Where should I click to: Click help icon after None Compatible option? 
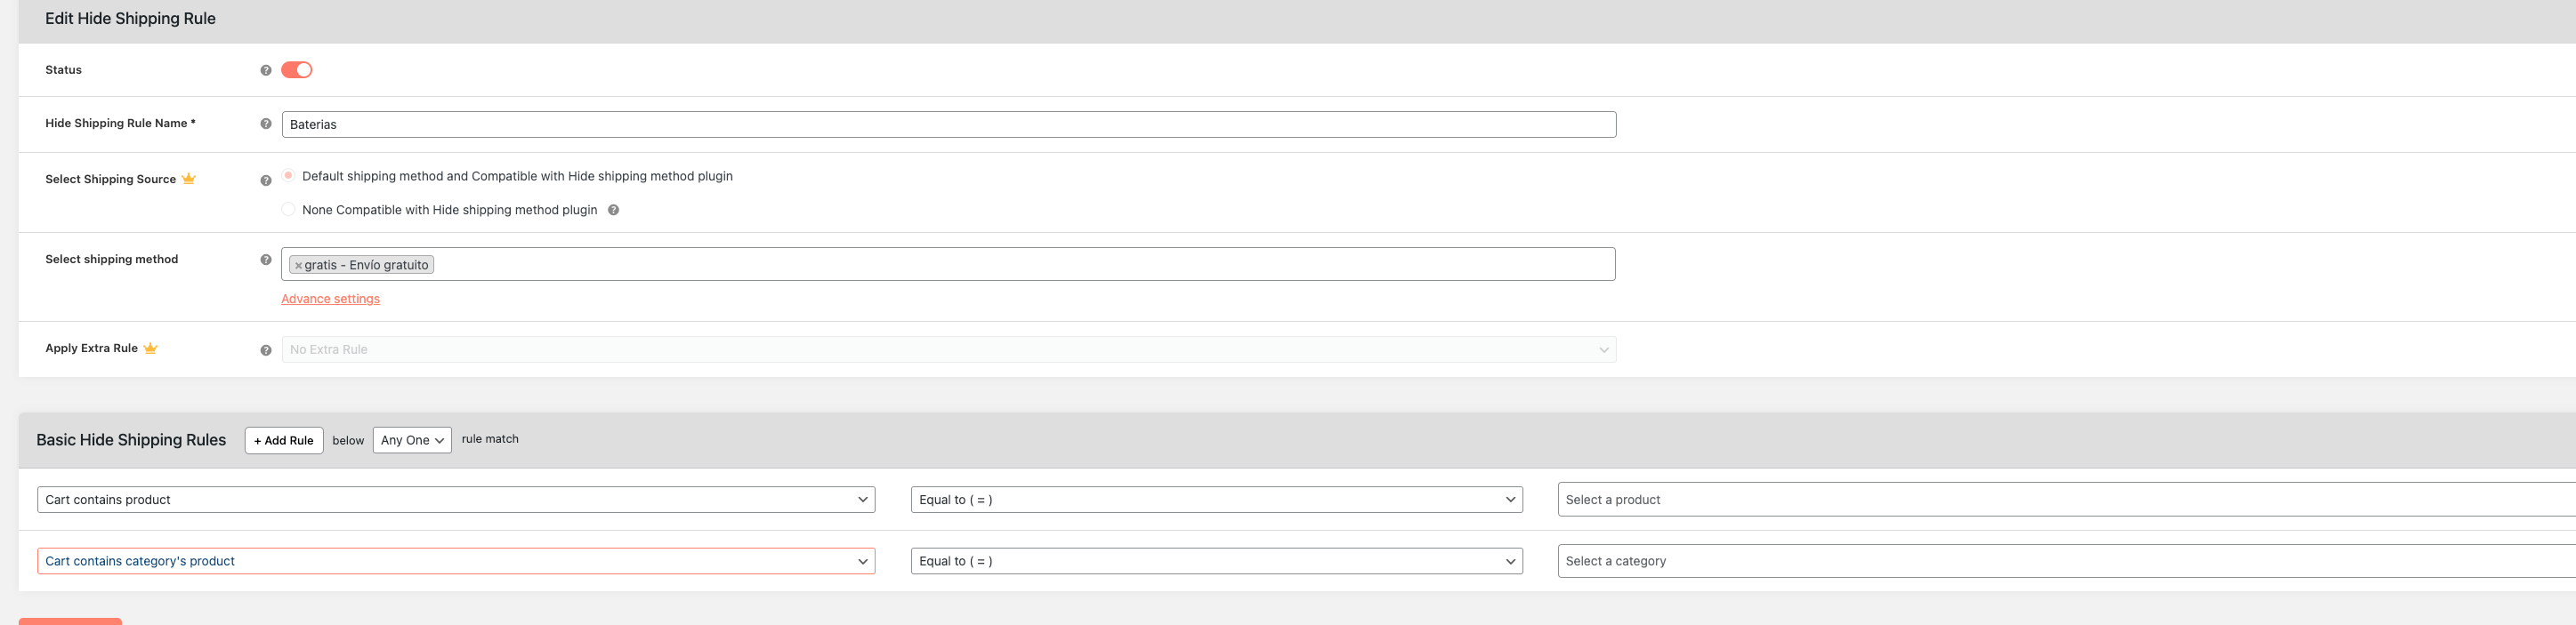click(x=613, y=210)
